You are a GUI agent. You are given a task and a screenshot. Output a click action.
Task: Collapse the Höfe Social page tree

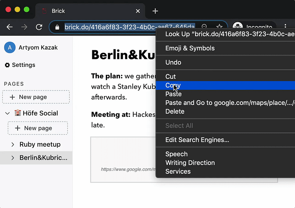pos(7,113)
